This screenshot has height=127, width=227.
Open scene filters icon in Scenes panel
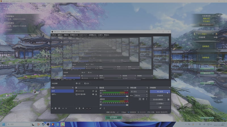pyautogui.click(x=59, y=108)
